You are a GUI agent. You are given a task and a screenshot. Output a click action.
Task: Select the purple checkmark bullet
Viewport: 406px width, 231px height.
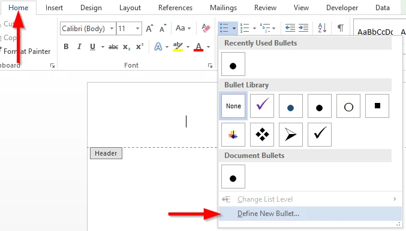[262, 106]
